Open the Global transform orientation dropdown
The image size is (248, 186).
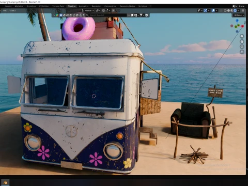[88, 10]
